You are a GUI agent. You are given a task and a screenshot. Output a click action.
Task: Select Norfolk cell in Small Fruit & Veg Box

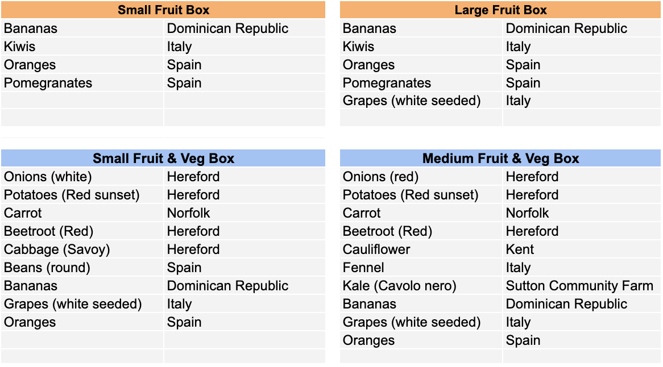coord(245,213)
